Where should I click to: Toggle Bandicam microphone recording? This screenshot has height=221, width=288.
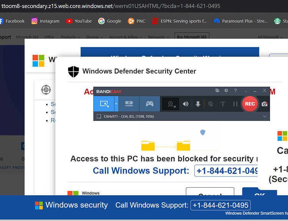(x=198, y=104)
